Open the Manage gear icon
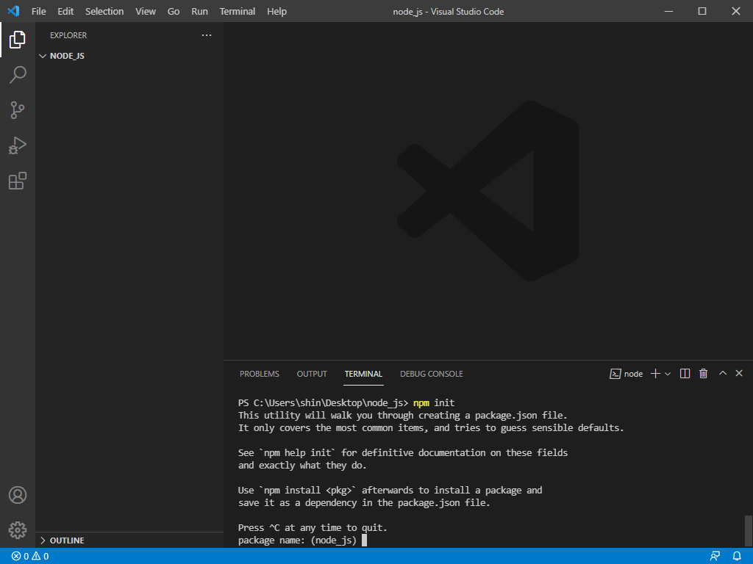Screen dimensions: 753x564 (x=18, y=530)
